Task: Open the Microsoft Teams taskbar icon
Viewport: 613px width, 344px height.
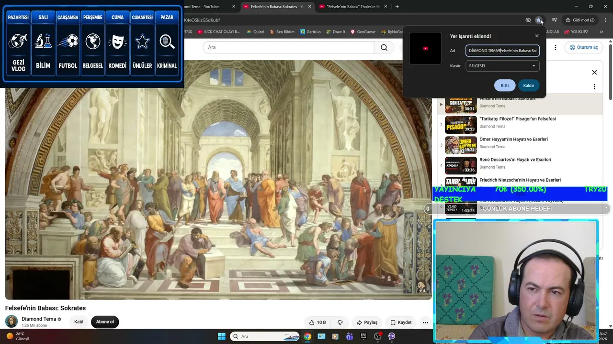Action: (349, 336)
